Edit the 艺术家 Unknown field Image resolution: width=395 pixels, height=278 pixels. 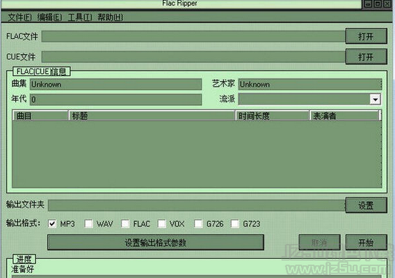(x=310, y=84)
